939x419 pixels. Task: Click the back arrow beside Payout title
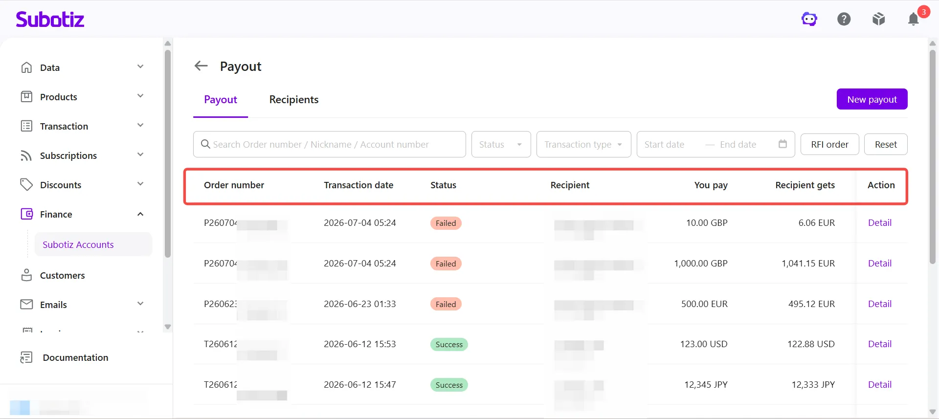201,66
